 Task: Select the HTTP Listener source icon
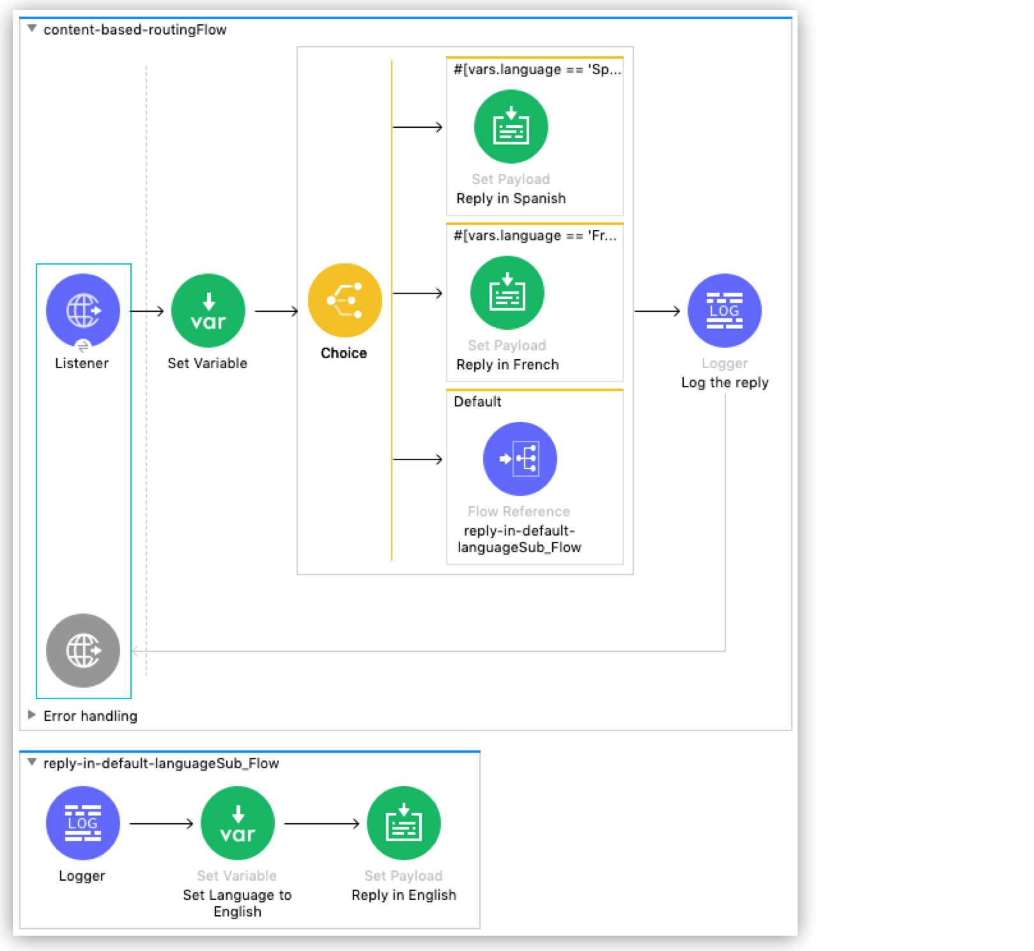(82, 311)
